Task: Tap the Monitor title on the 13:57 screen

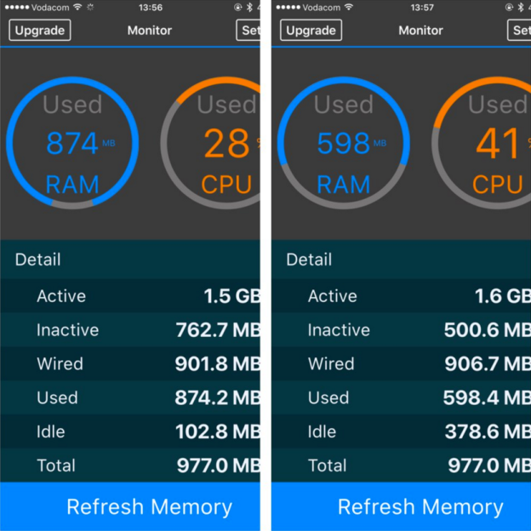Action: pyautogui.click(x=420, y=31)
